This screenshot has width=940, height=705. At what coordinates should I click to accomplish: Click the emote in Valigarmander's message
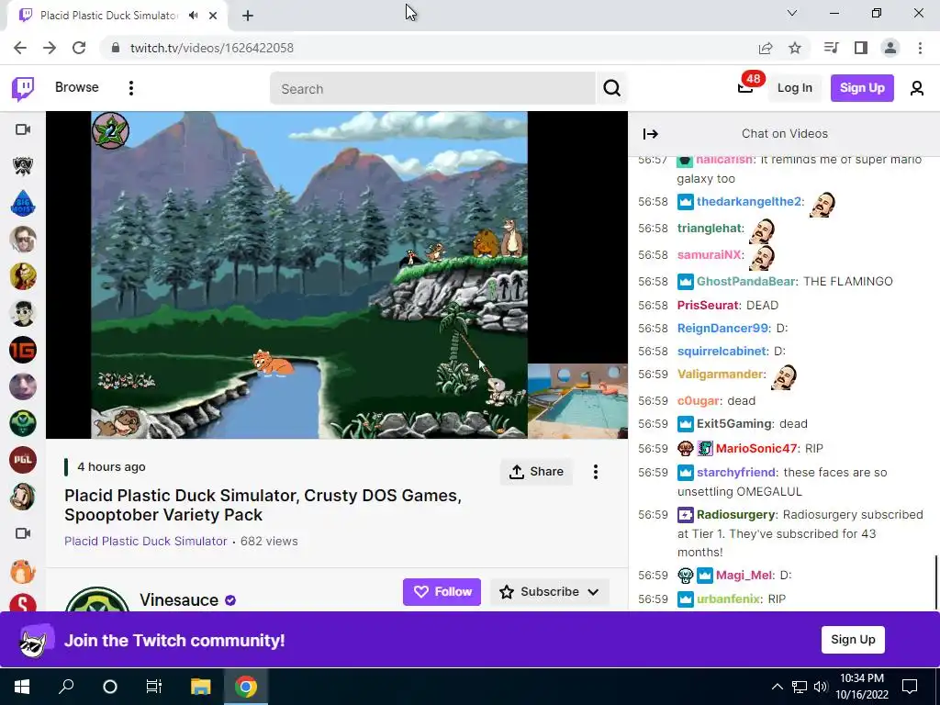784,376
